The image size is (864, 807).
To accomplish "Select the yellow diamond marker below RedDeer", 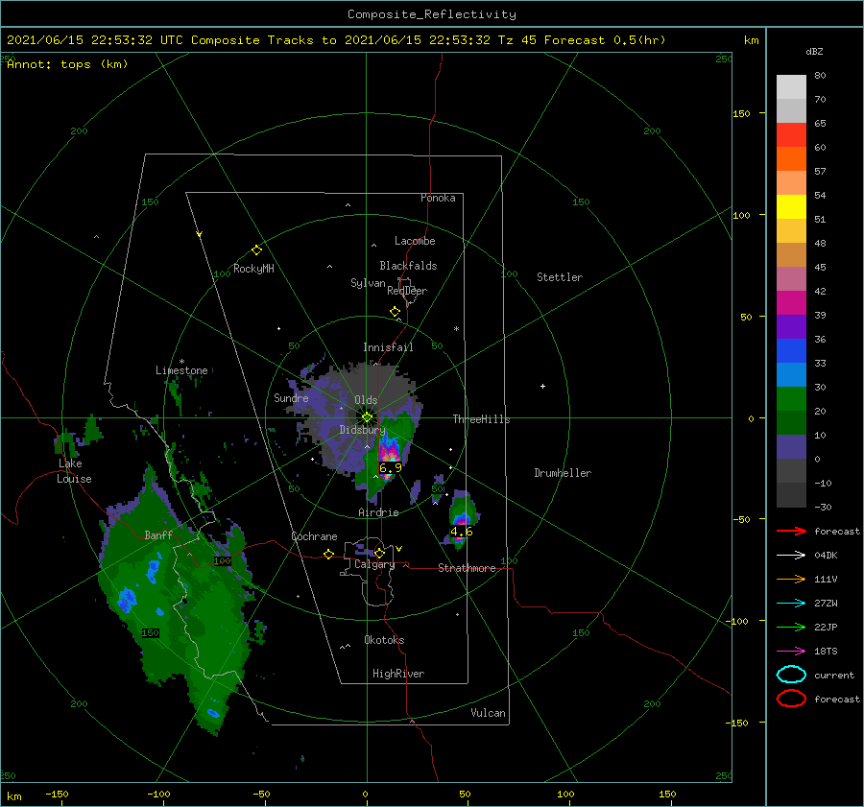I will point(396,312).
